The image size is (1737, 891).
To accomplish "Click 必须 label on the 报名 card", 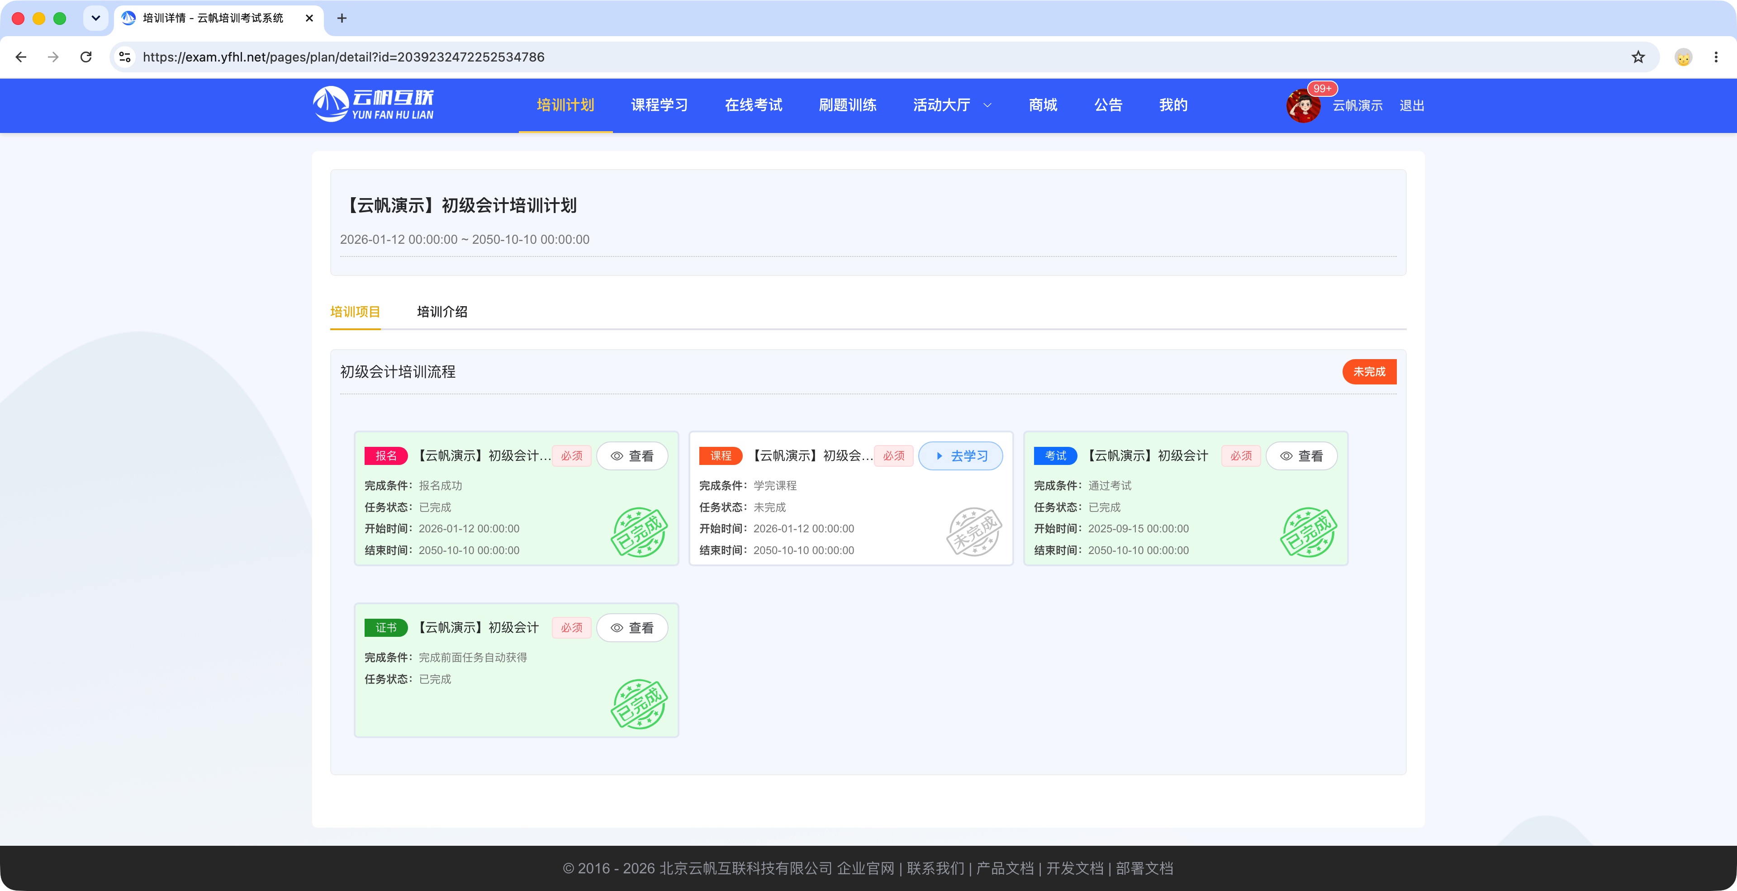I will pos(571,456).
